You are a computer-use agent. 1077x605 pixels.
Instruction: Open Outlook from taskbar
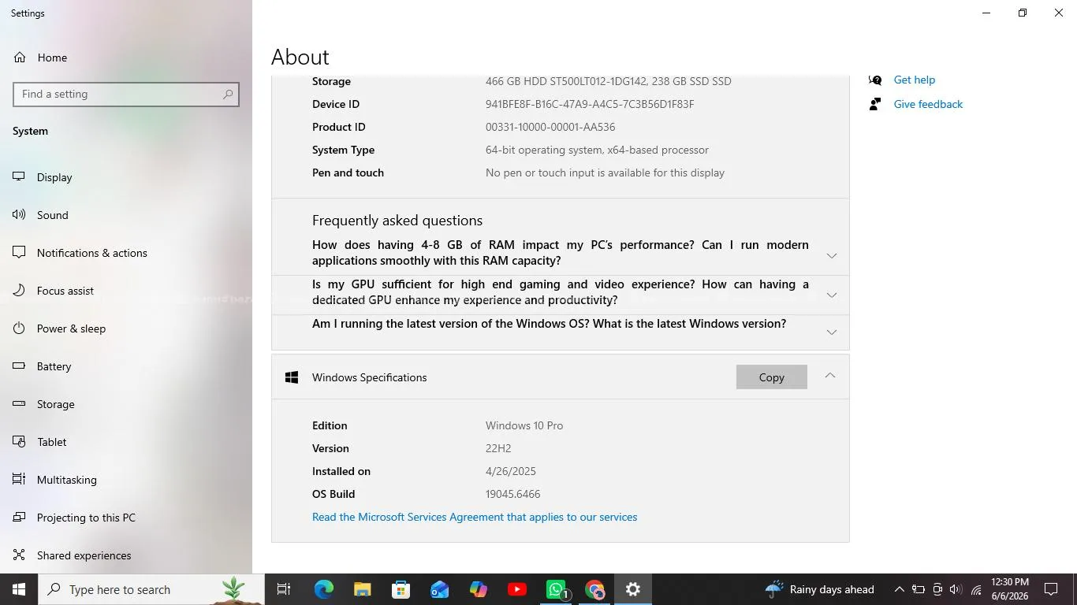(439, 589)
